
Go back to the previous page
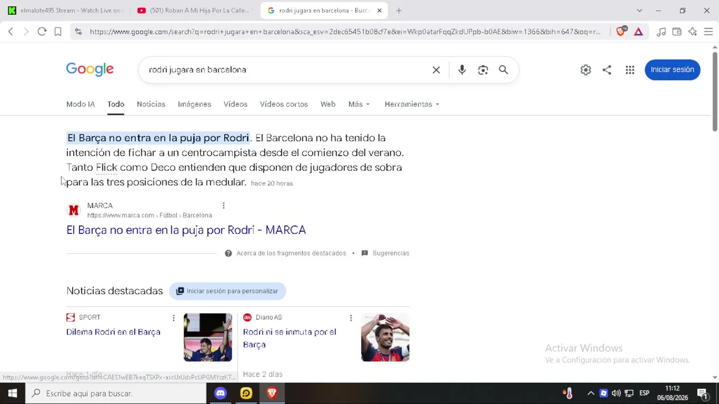[x=11, y=32]
